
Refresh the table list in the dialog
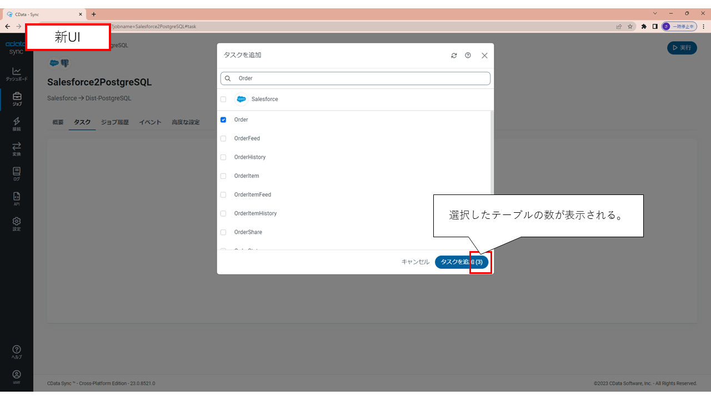click(454, 56)
